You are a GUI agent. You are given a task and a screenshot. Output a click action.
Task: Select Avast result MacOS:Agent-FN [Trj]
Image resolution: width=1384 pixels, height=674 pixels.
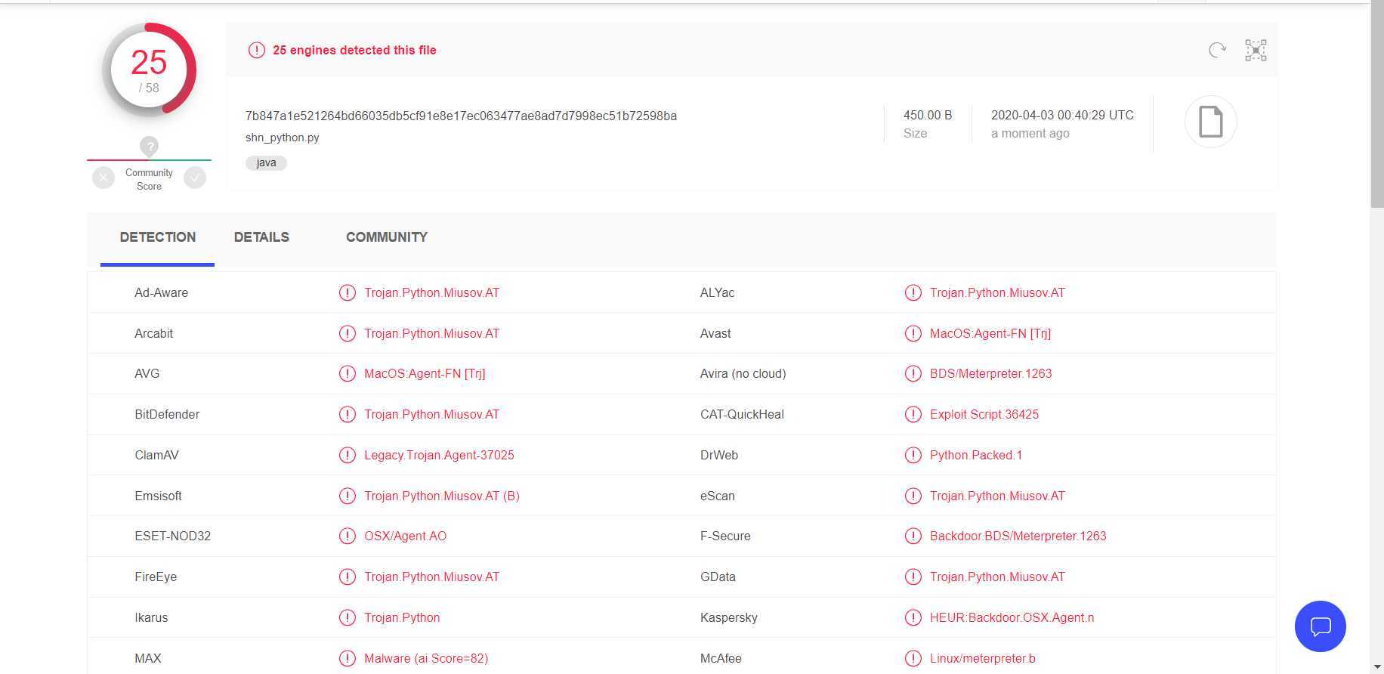990,333
